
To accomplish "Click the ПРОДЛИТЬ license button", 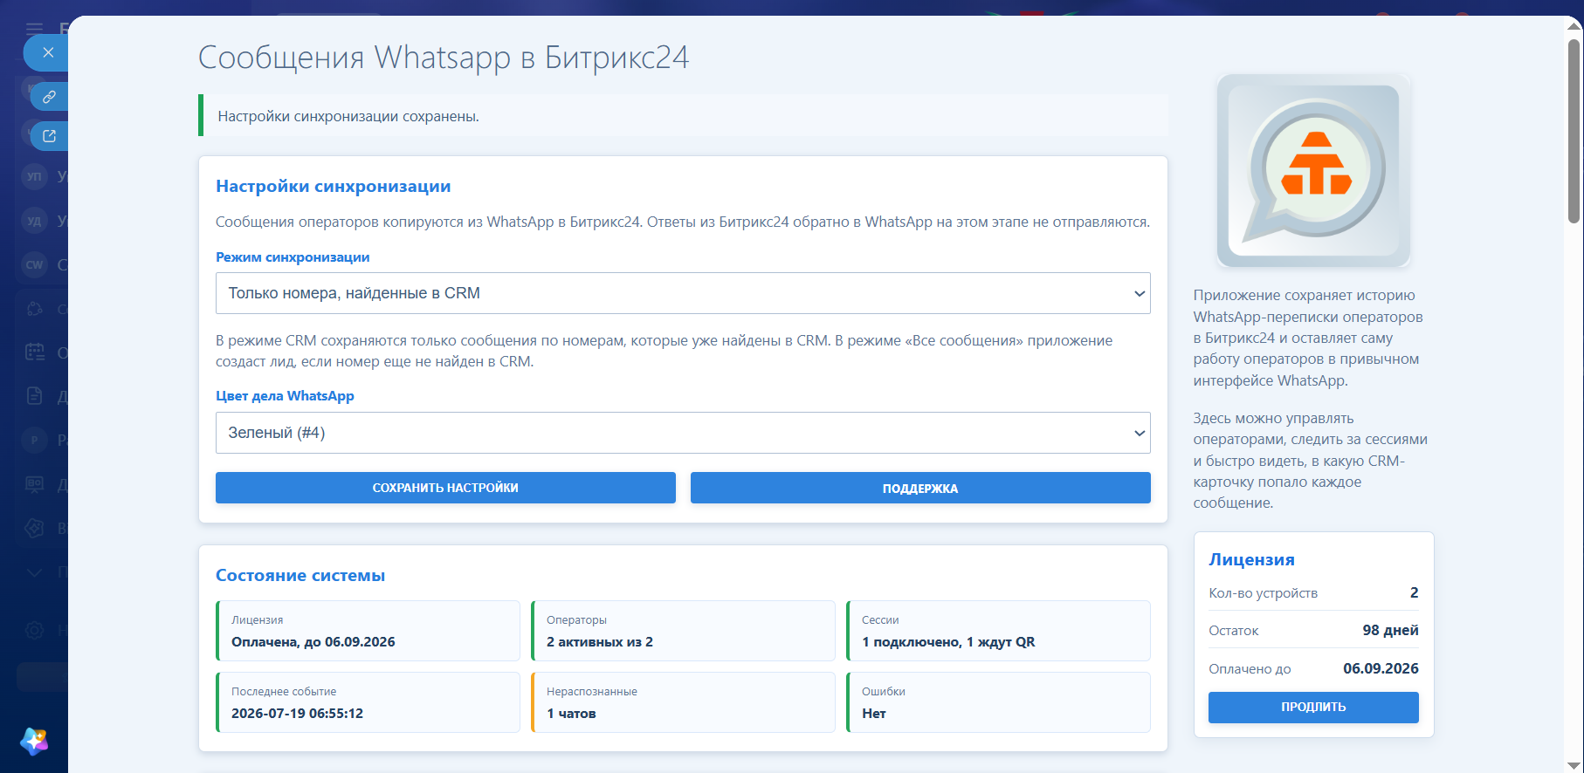I will (x=1313, y=707).
